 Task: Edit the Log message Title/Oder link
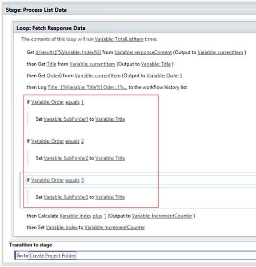(87, 88)
